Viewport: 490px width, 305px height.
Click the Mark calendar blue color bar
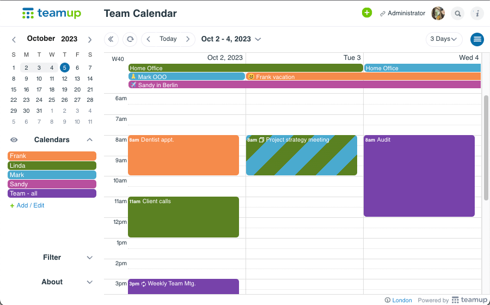click(x=52, y=175)
